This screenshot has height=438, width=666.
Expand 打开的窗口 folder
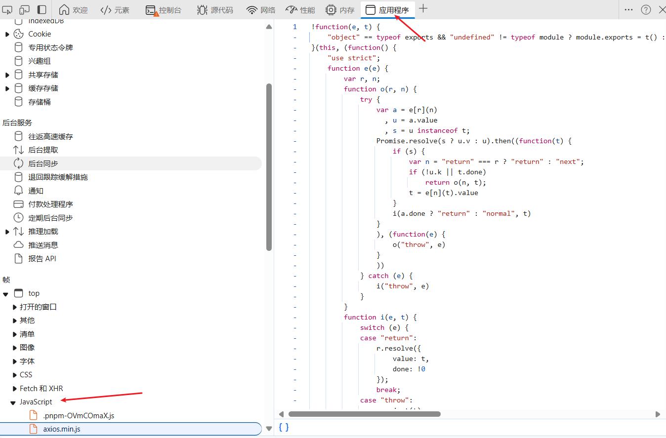(14, 307)
